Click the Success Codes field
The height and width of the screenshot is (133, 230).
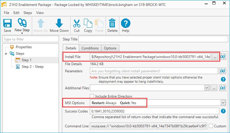click(154, 111)
